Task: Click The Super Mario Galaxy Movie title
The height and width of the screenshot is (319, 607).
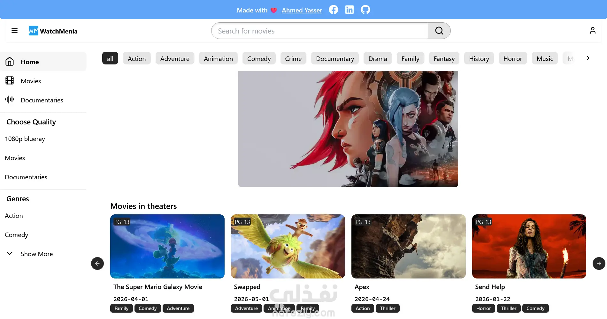Action: pos(158,287)
